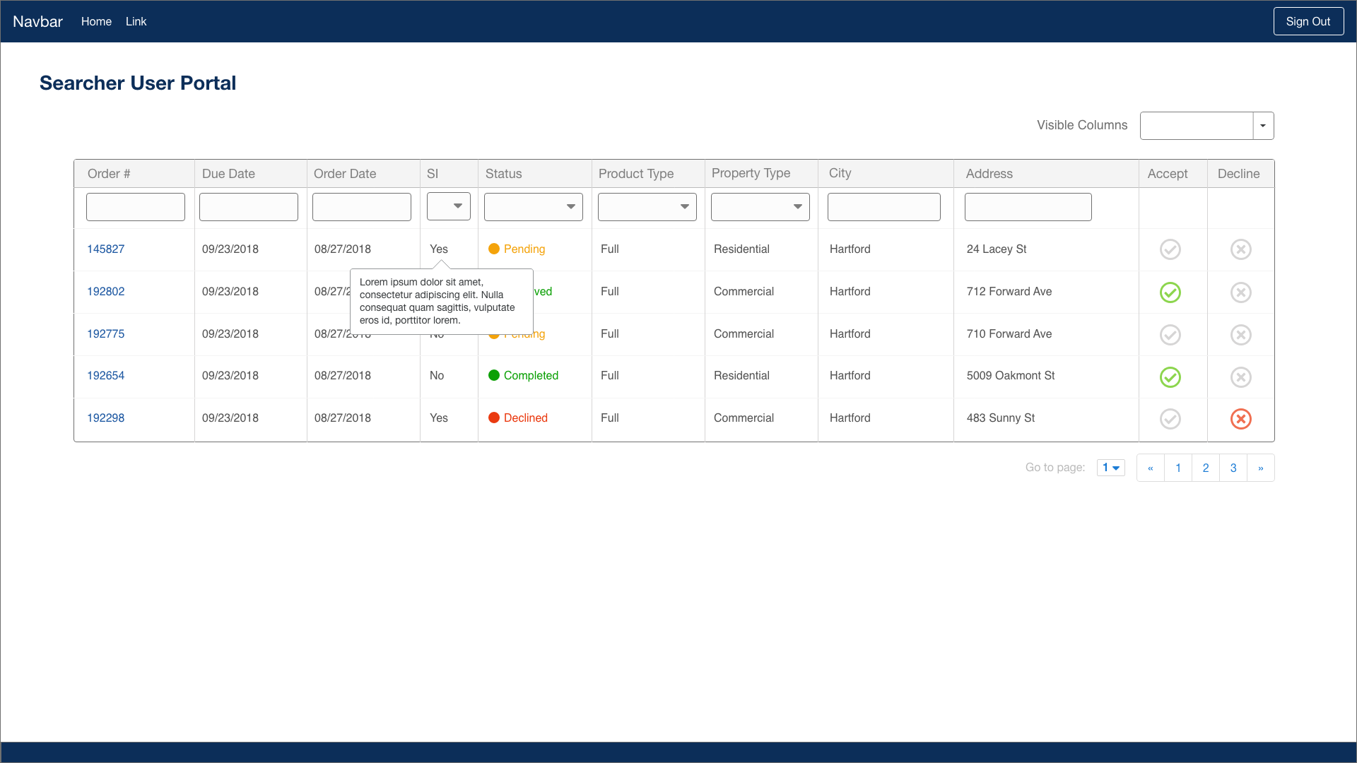
Task: Open order link 192775
Action: coord(105,333)
